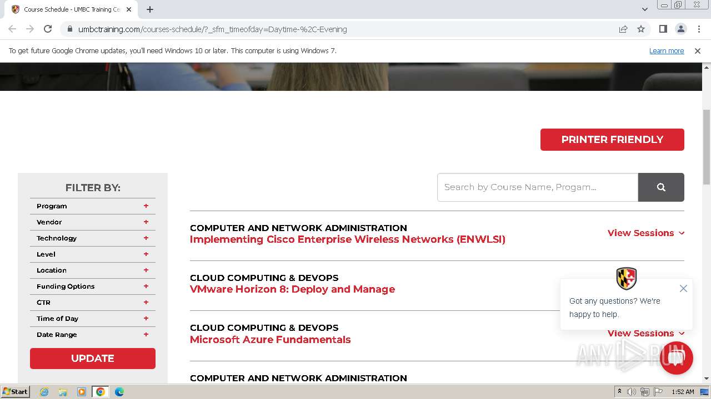Viewport: 711px width, 399px height.
Task: Expand the Time of Day filter
Action: coord(93,319)
